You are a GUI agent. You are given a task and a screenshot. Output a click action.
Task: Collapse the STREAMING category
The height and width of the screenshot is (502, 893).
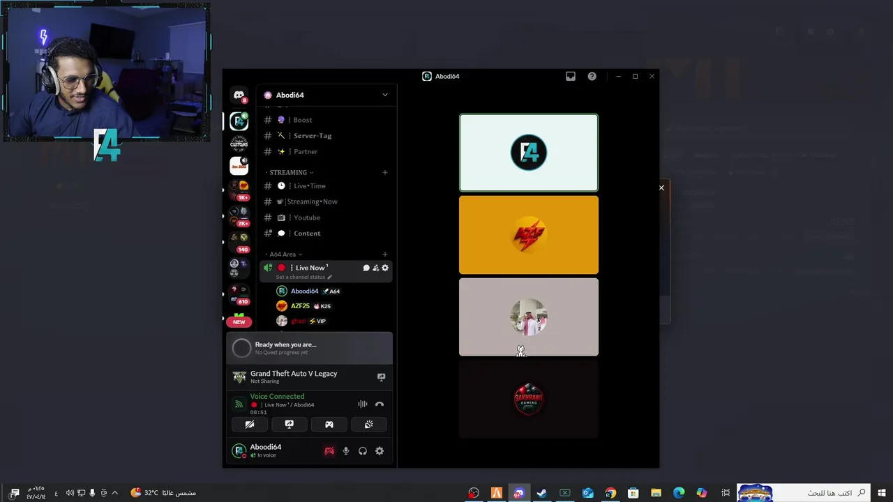(291, 173)
